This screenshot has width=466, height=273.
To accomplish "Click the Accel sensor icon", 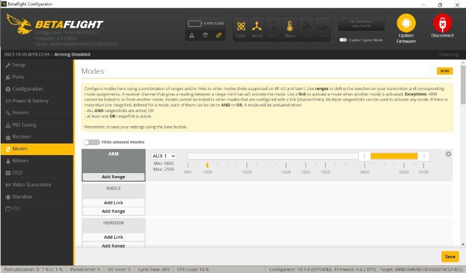I will pyautogui.click(x=257, y=27).
